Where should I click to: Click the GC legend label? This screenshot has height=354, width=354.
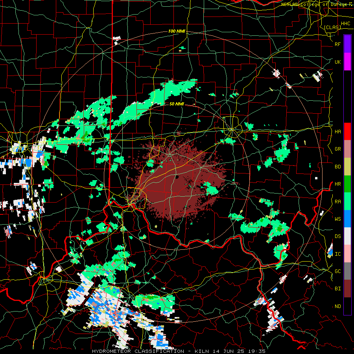pos(338,271)
